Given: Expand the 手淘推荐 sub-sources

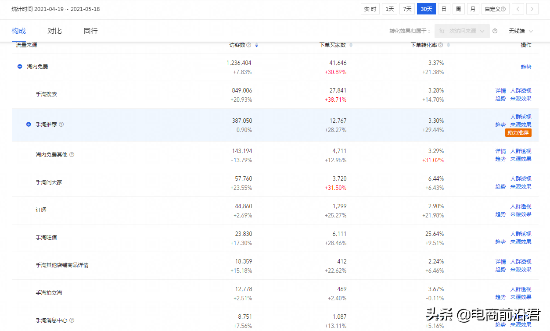Looking at the screenshot, I should click(x=29, y=125).
